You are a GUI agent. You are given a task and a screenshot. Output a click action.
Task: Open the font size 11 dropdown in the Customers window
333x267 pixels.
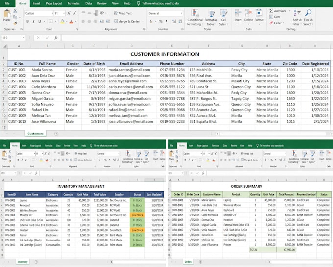[64, 13]
